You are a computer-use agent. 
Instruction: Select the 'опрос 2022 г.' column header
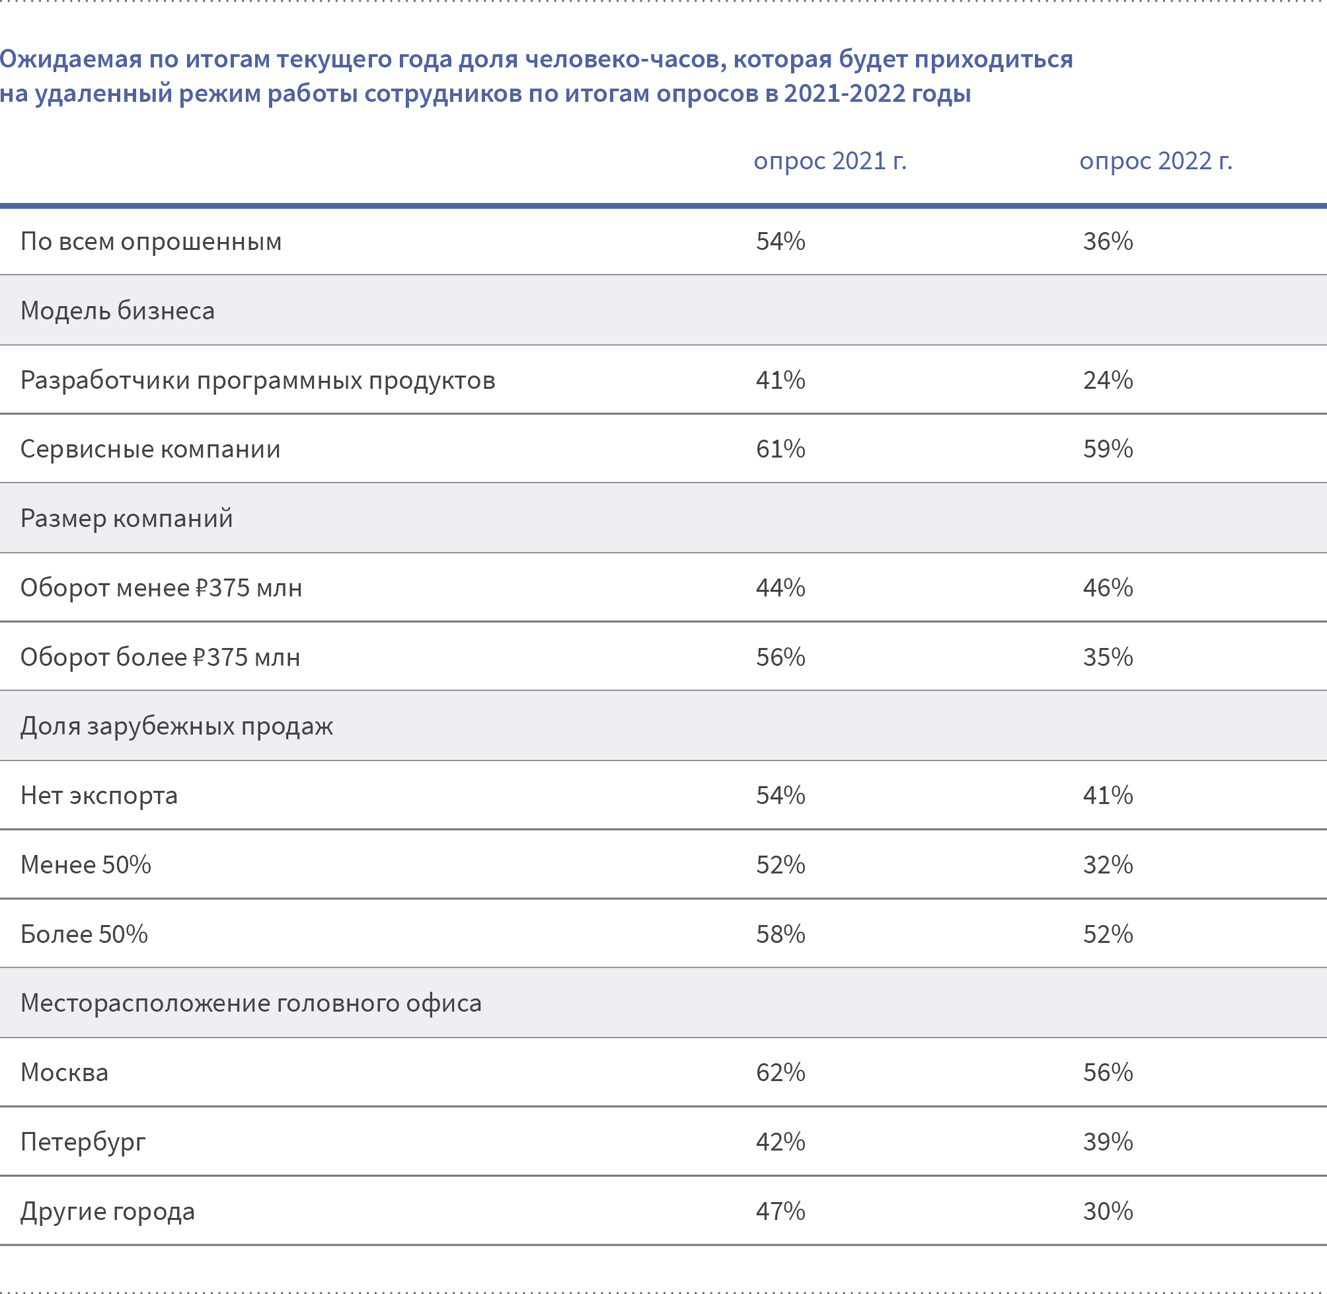pyautogui.click(x=1156, y=162)
